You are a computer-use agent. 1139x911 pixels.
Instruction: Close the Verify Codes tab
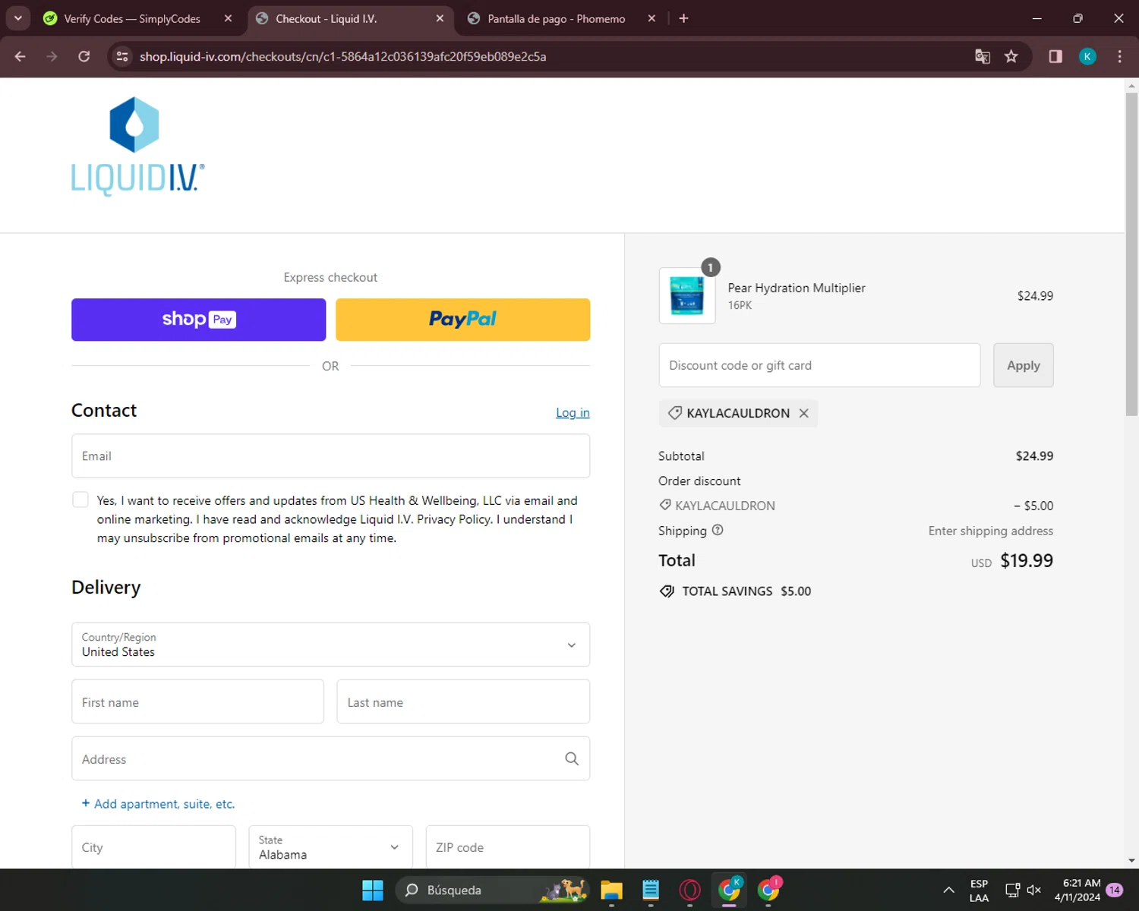[228, 18]
